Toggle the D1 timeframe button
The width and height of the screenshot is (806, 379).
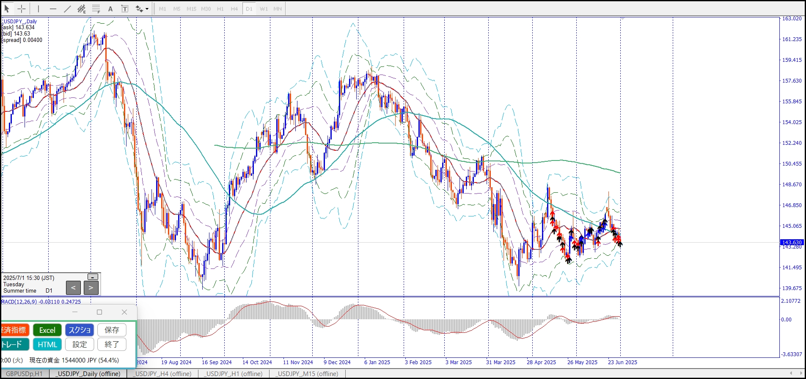tap(249, 8)
